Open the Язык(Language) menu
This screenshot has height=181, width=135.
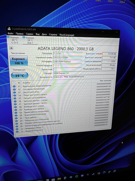pyautogui.click(x=67, y=35)
